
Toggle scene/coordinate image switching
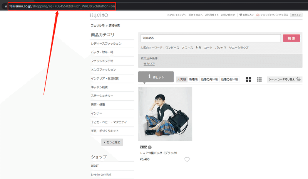285,79
